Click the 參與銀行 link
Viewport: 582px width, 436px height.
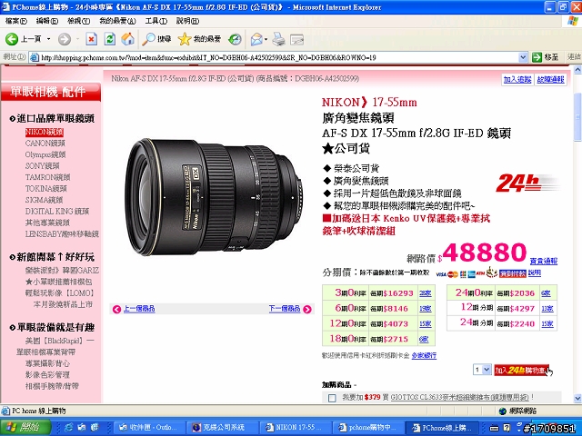(424, 355)
